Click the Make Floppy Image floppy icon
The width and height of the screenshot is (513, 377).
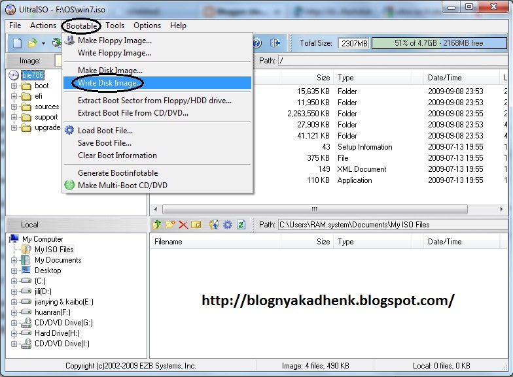click(69, 41)
